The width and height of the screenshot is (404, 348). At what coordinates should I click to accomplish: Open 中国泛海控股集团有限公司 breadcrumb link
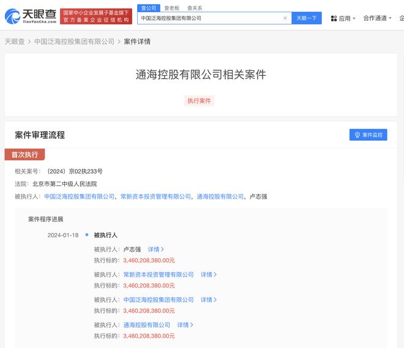click(74, 42)
